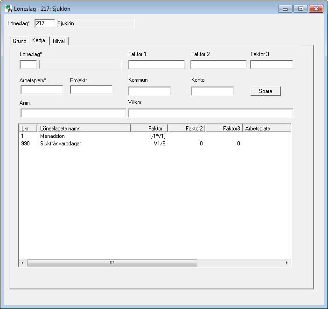328x309 pixels.
Task: Maximize the Löneslag window
Action: pyautogui.click(x=300, y=9)
